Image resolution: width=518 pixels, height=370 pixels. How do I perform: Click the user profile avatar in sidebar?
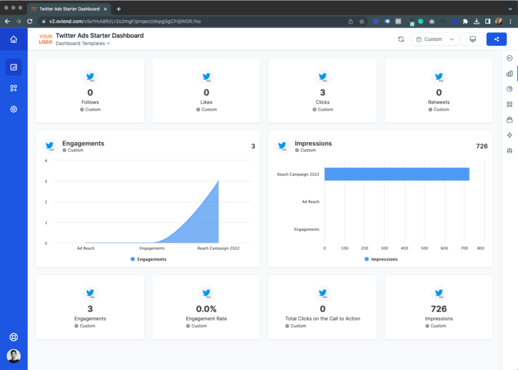pos(14,356)
